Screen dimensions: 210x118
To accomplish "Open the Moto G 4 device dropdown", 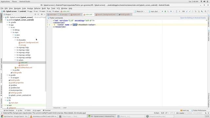I will [x=140, y=11].
